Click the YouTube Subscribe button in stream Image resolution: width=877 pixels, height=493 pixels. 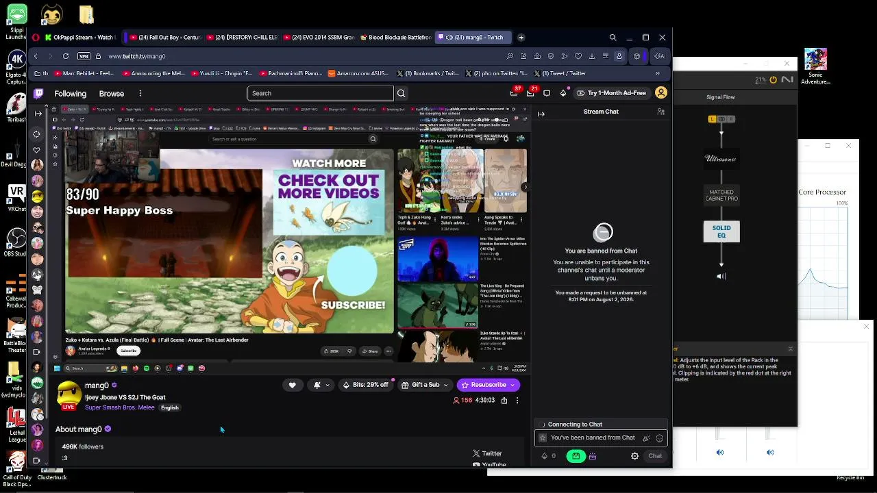(x=128, y=351)
